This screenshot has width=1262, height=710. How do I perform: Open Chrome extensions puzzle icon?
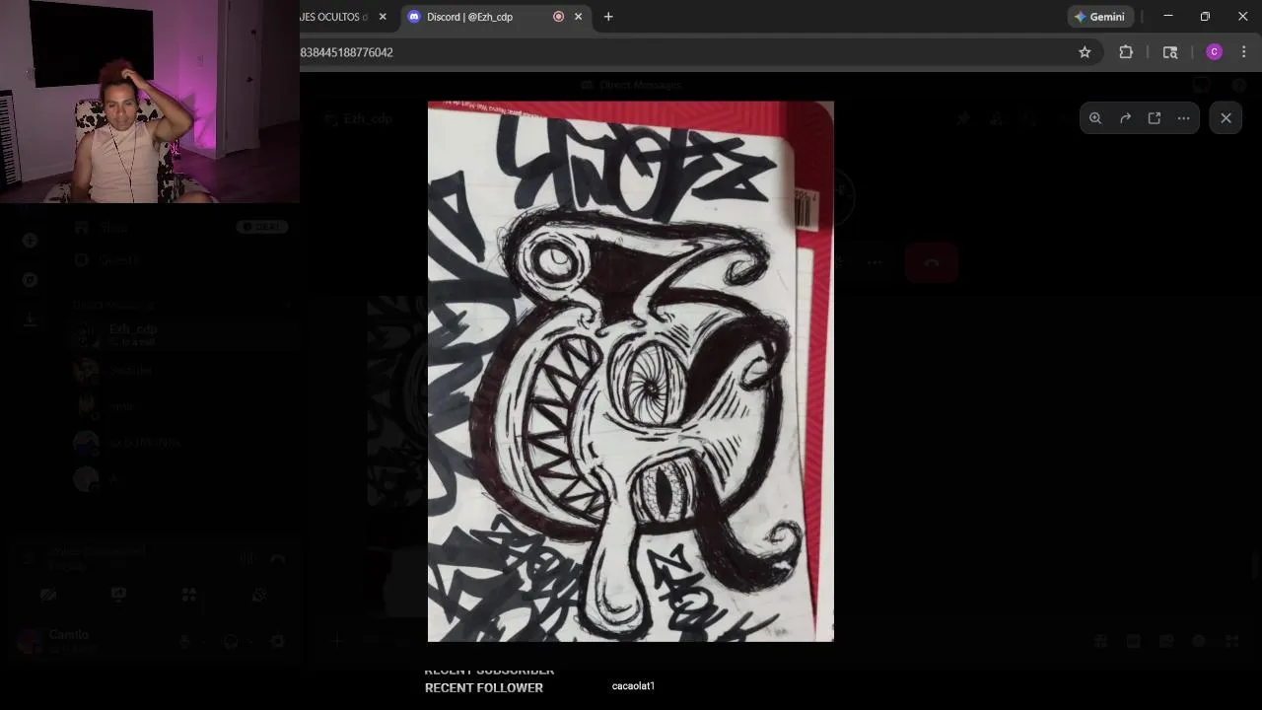click(1126, 52)
